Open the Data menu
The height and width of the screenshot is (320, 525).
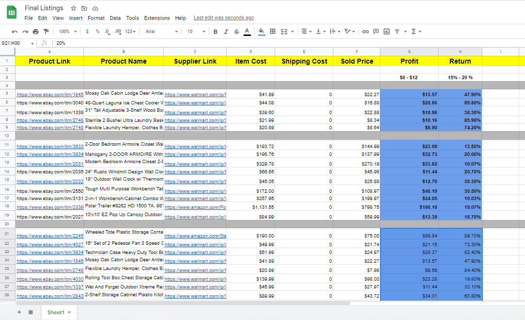(115, 18)
